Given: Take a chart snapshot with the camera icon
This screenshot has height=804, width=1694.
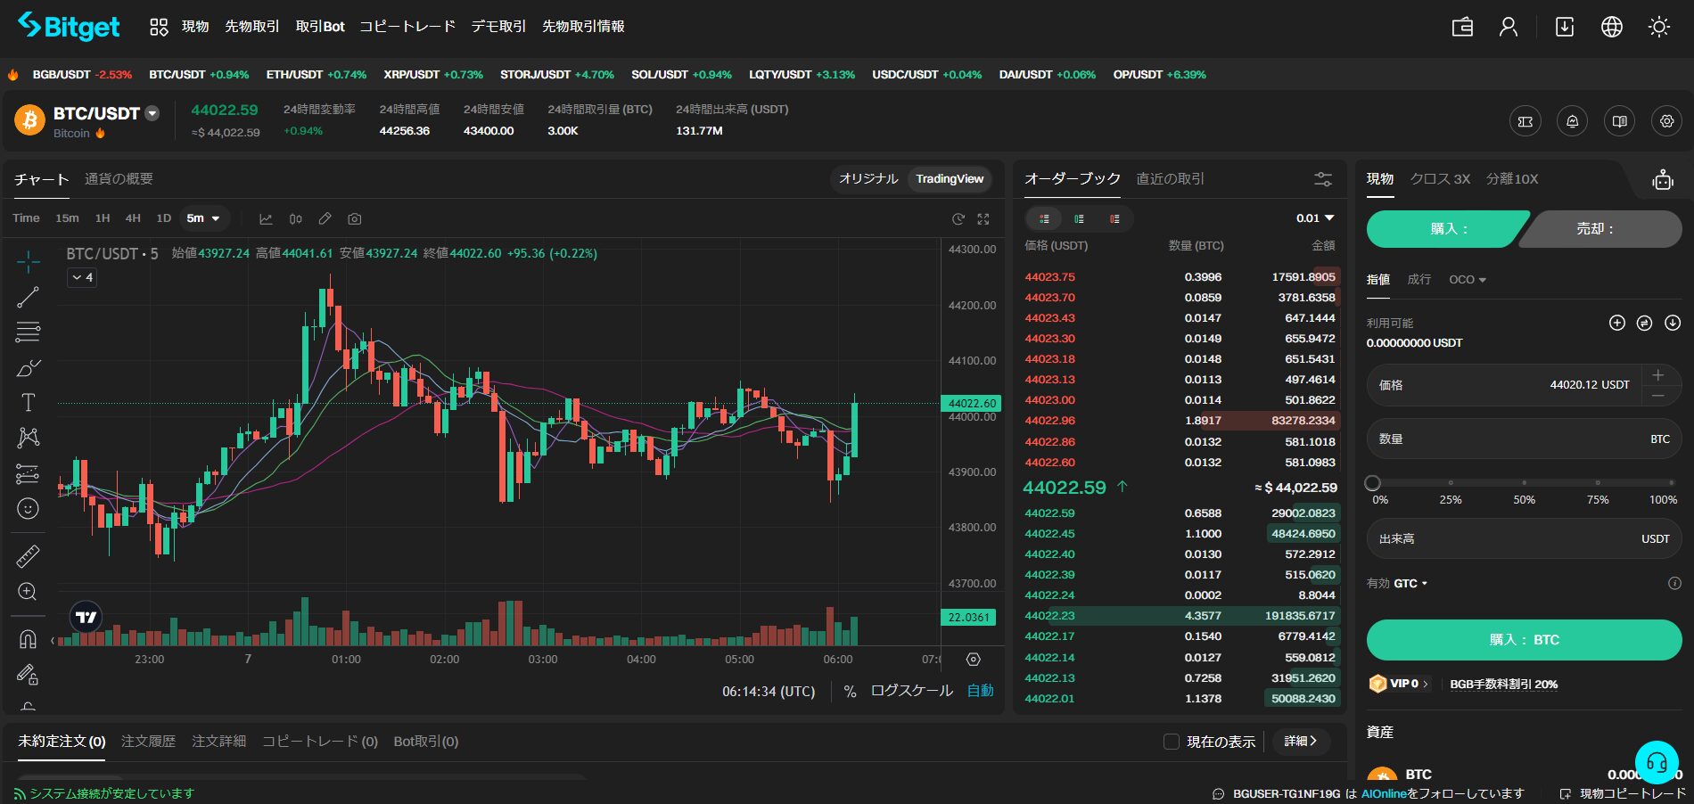Looking at the screenshot, I should (354, 218).
